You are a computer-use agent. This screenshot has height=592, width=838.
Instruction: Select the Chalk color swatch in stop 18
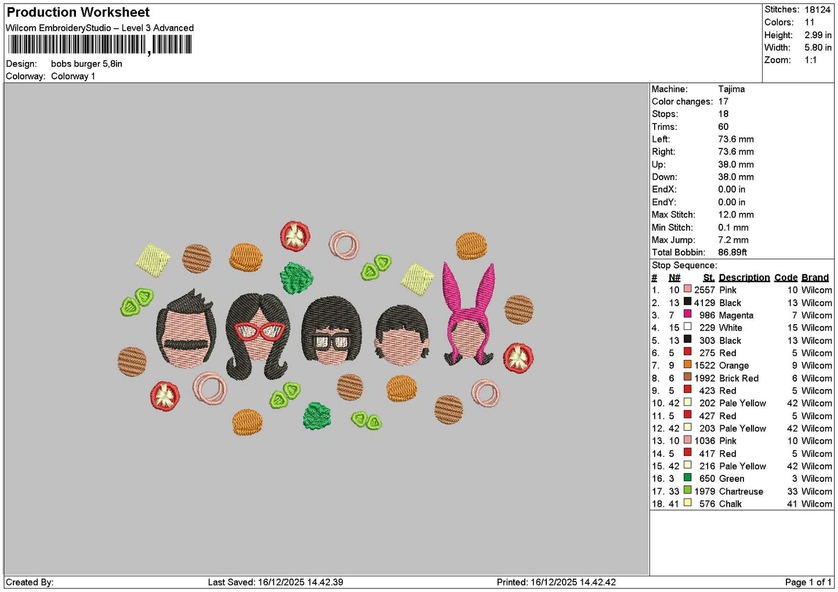tap(687, 503)
